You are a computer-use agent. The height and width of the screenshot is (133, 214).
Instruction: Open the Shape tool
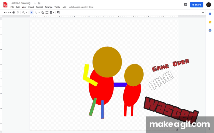pos(43,12)
